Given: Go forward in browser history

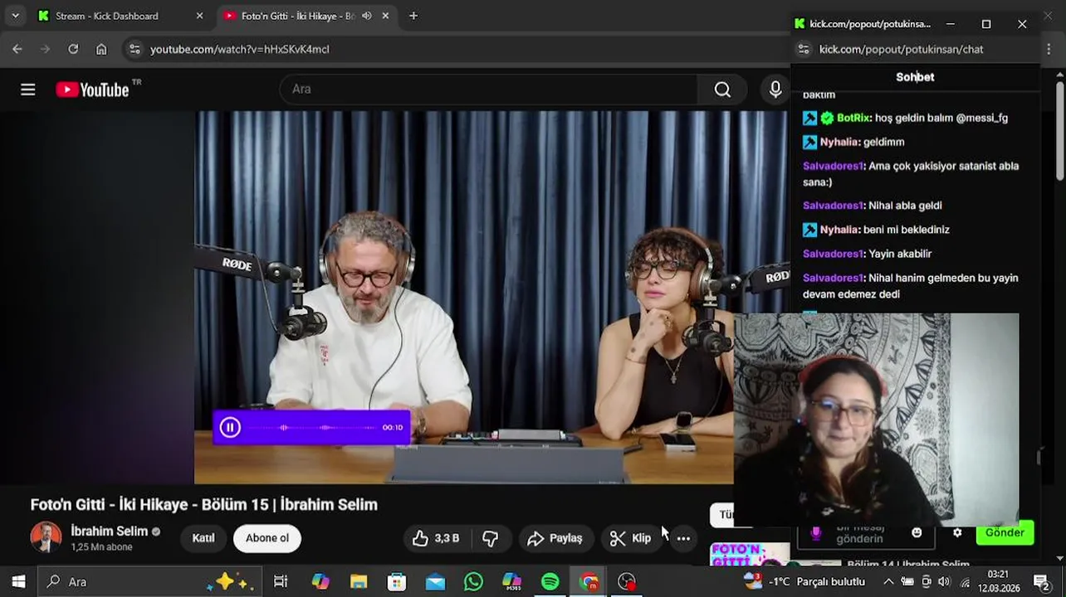Looking at the screenshot, I should click(x=46, y=49).
